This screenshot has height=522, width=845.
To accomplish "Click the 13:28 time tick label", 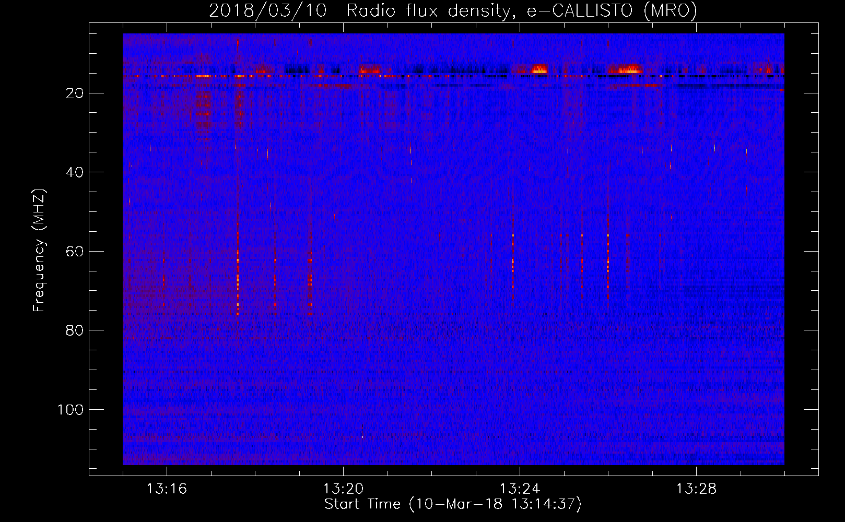I will pyautogui.click(x=696, y=489).
